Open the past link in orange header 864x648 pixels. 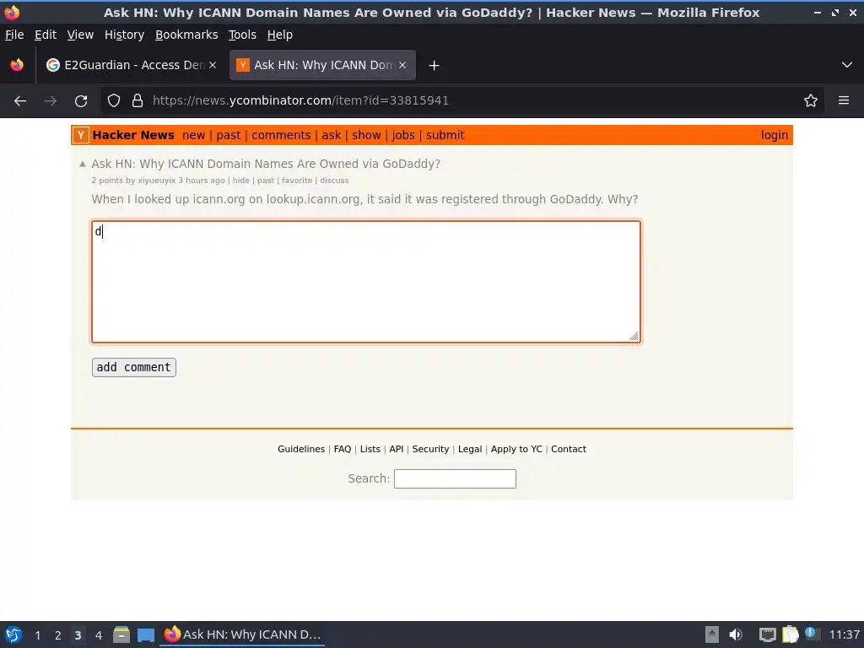(x=228, y=135)
